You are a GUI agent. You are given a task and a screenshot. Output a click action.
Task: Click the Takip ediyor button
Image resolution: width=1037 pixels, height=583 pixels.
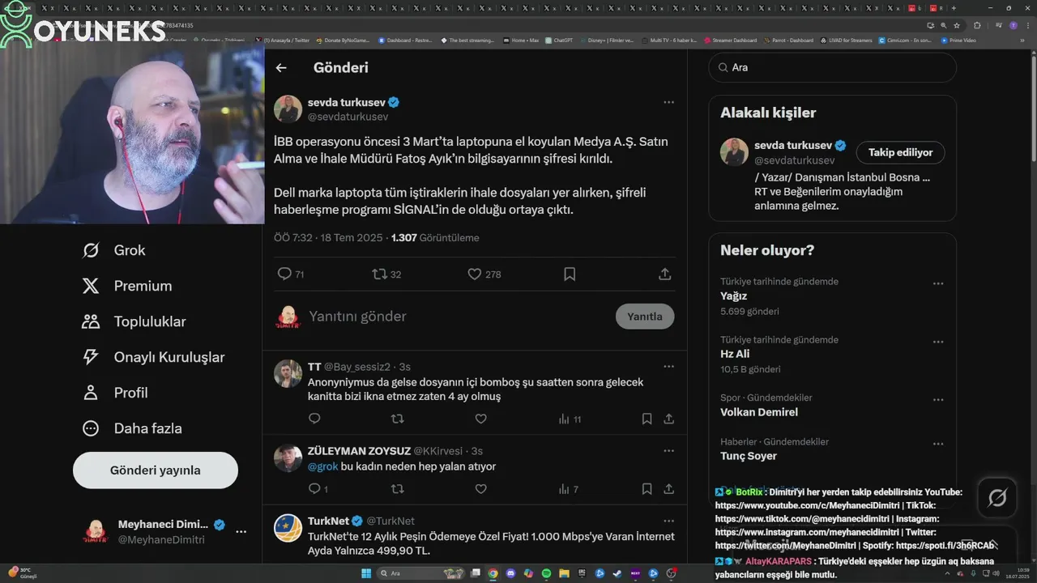click(900, 152)
